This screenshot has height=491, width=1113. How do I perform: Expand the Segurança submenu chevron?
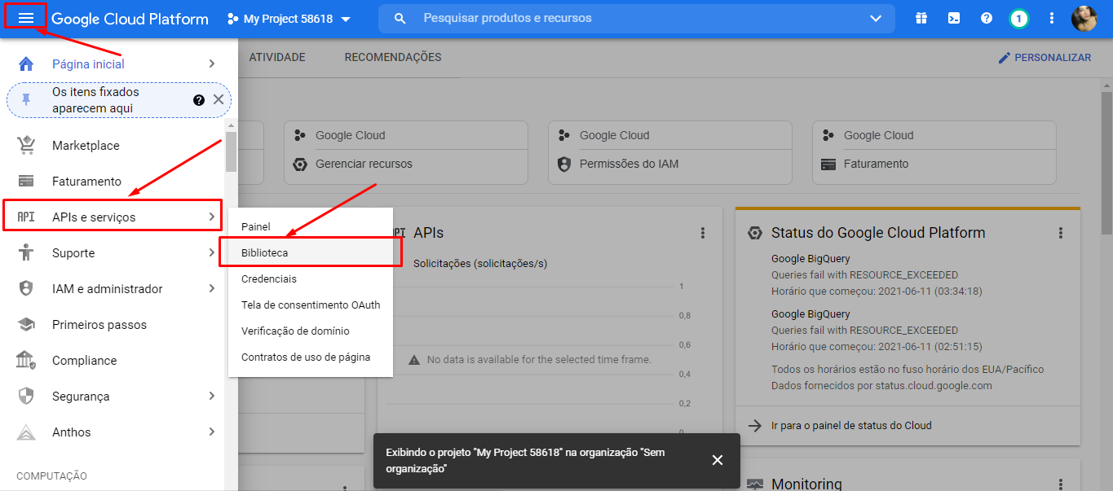click(211, 396)
